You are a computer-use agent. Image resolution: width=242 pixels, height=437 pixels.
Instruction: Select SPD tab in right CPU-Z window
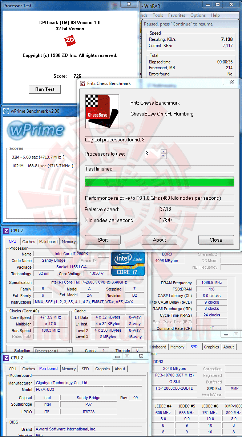click(x=194, y=346)
